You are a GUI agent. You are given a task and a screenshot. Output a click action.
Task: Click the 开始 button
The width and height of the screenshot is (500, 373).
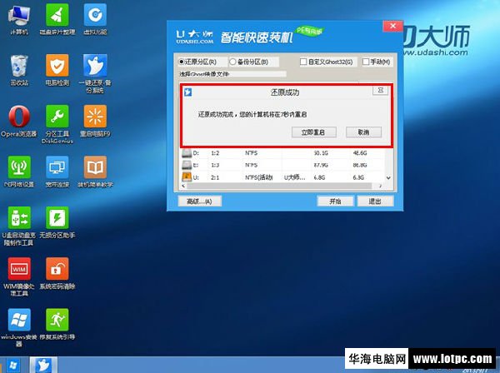tap(335, 201)
